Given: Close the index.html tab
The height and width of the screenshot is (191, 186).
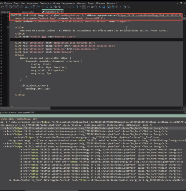Looking at the screenshot, I should click(x=62, y=12).
